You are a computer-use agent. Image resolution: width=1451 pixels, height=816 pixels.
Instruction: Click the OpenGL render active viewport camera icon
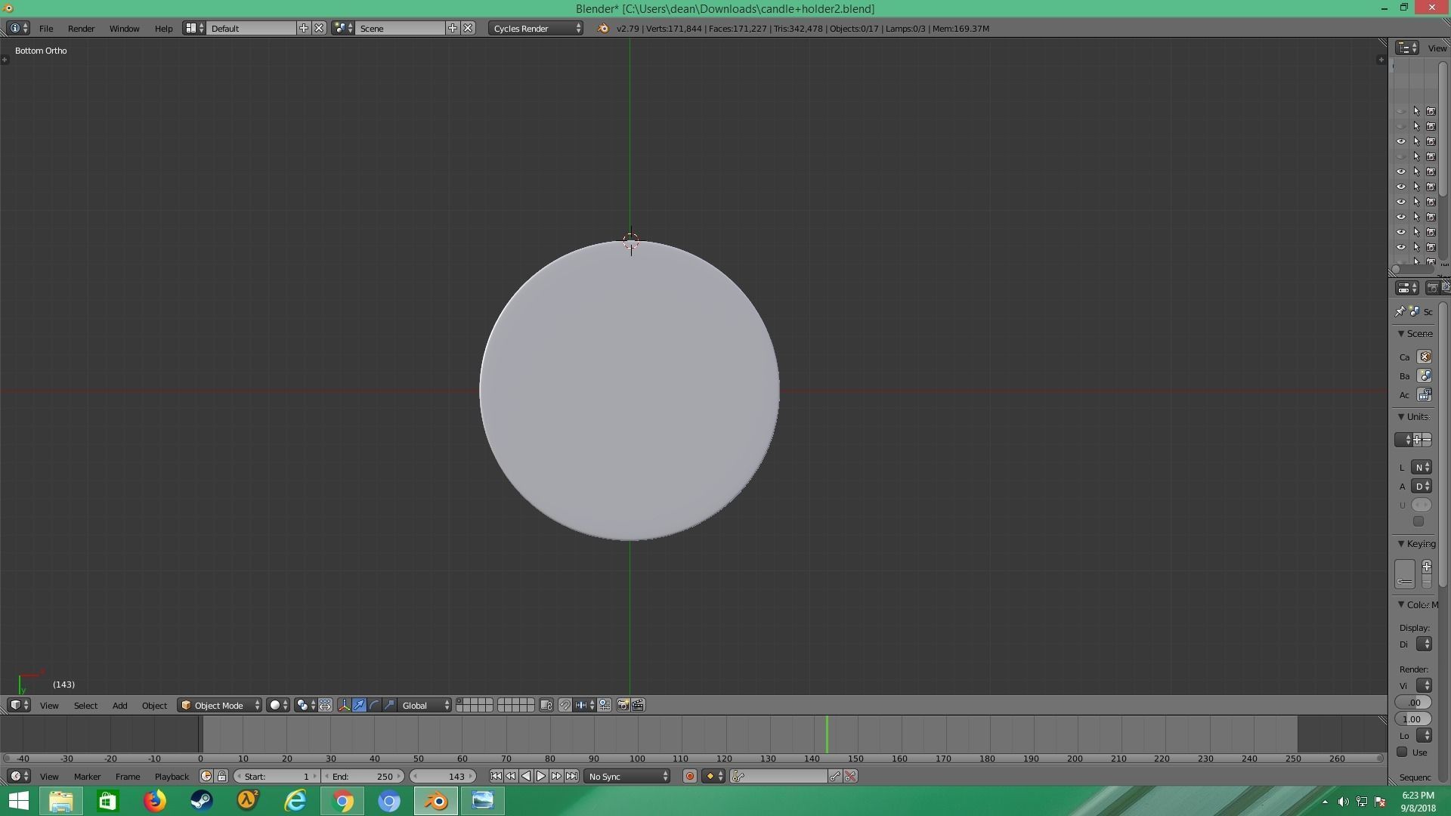[x=623, y=706]
